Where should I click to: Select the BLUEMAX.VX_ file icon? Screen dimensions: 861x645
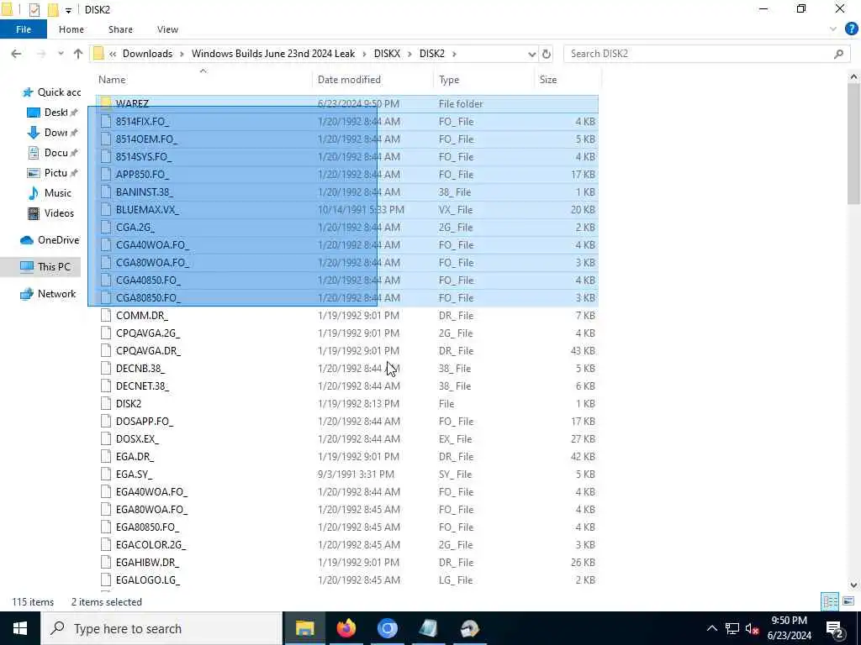(106, 209)
